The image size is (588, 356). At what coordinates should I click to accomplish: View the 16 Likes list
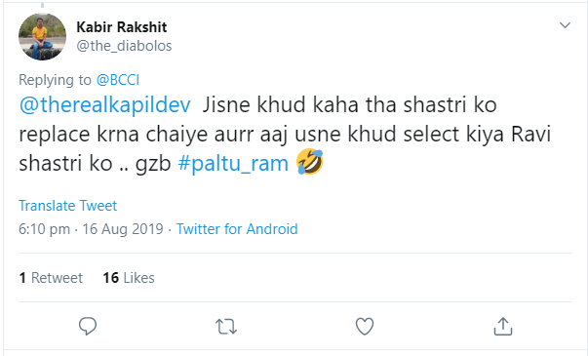click(x=129, y=278)
